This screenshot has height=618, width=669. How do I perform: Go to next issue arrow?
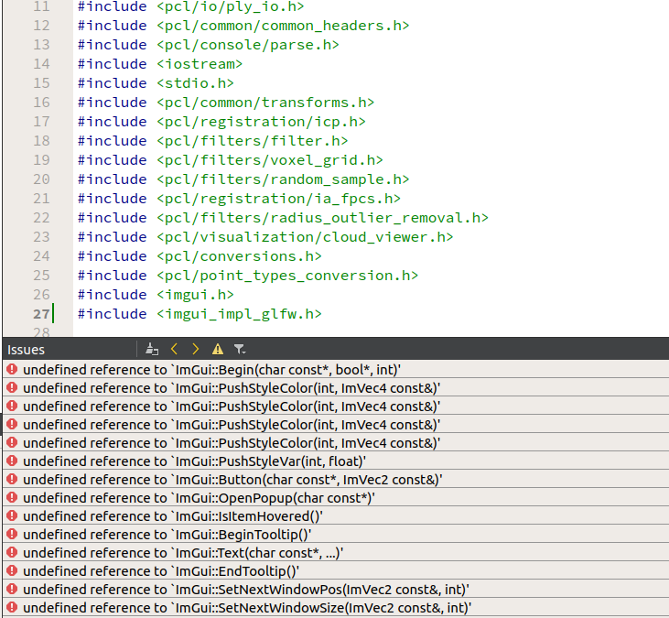click(x=196, y=349)
